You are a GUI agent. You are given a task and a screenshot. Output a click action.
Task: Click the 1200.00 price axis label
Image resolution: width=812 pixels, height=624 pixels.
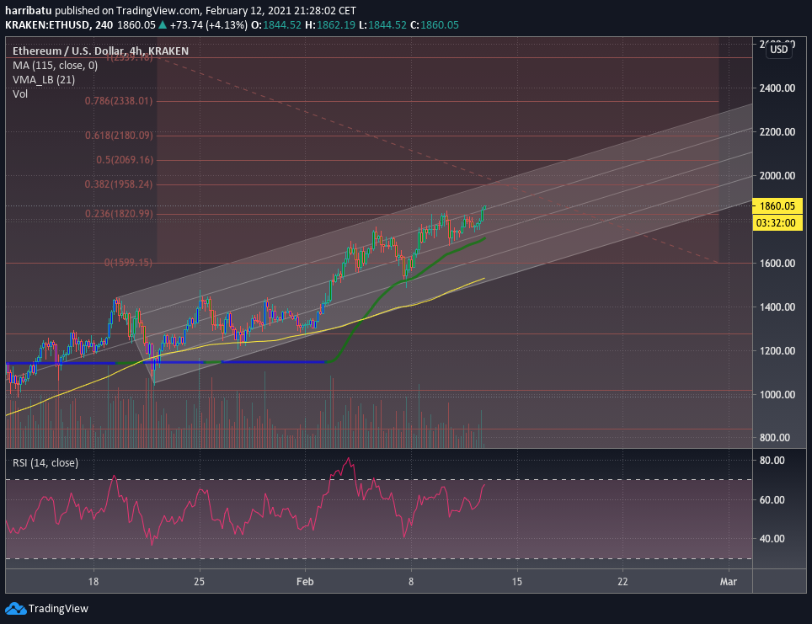pyautogui.click(x=777, y=350)
